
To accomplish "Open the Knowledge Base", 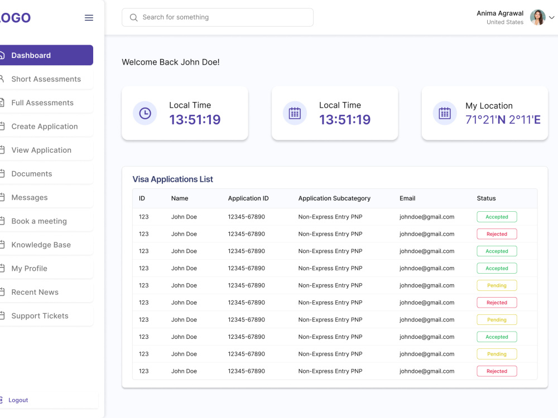I will click(47, 245).
